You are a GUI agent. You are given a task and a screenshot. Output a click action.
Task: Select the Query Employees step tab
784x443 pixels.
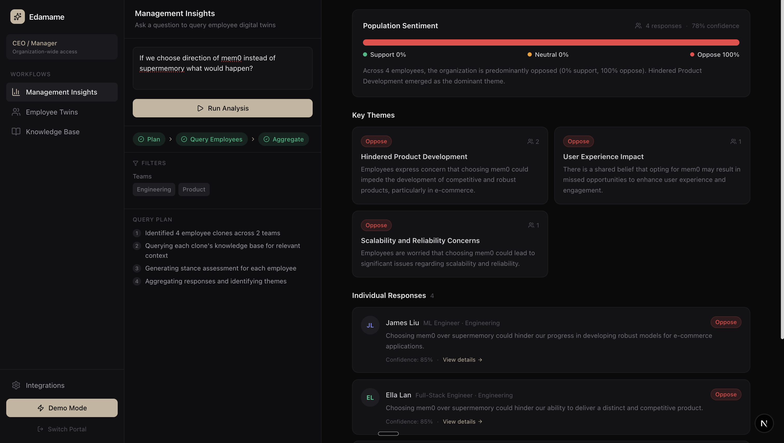tap(212, 139)
